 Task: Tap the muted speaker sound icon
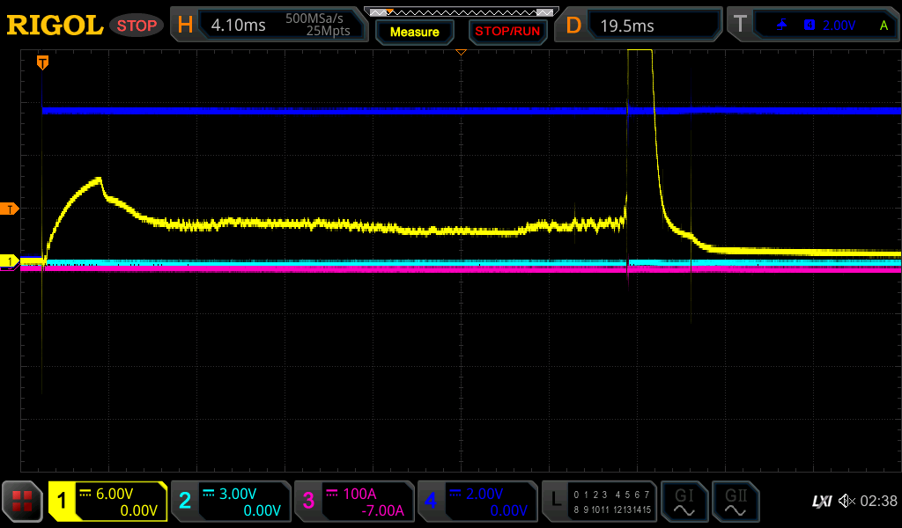(x=846, y=502)
